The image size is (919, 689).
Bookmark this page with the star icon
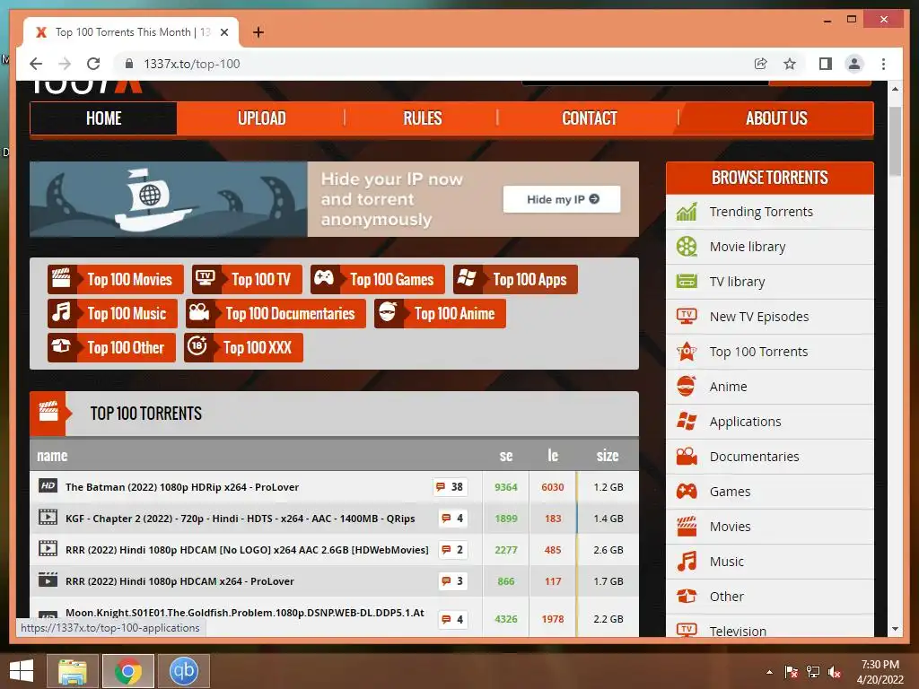790,64
